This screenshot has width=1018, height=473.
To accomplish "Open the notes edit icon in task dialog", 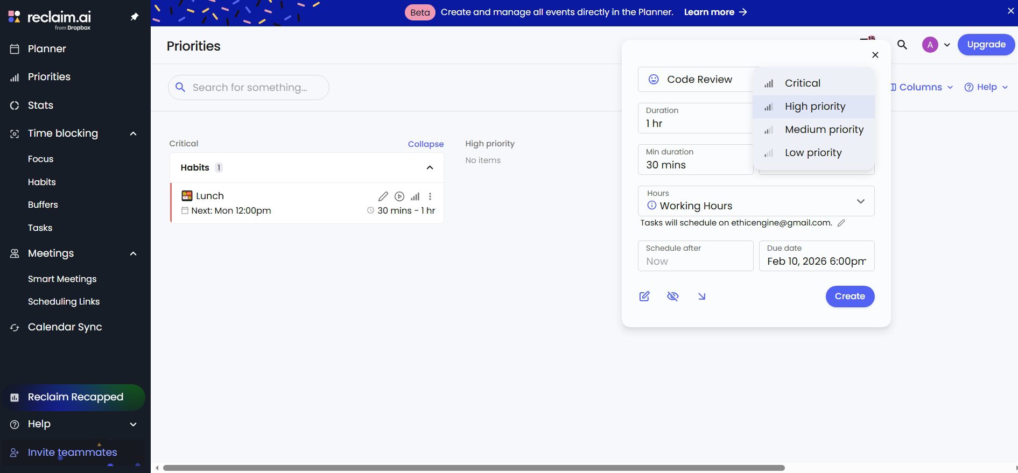I will [x=644, y=296].
